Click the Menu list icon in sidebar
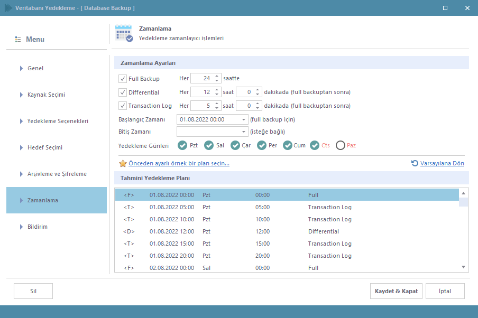This screenshot has height=318, width=478. (x=18, y=40)
